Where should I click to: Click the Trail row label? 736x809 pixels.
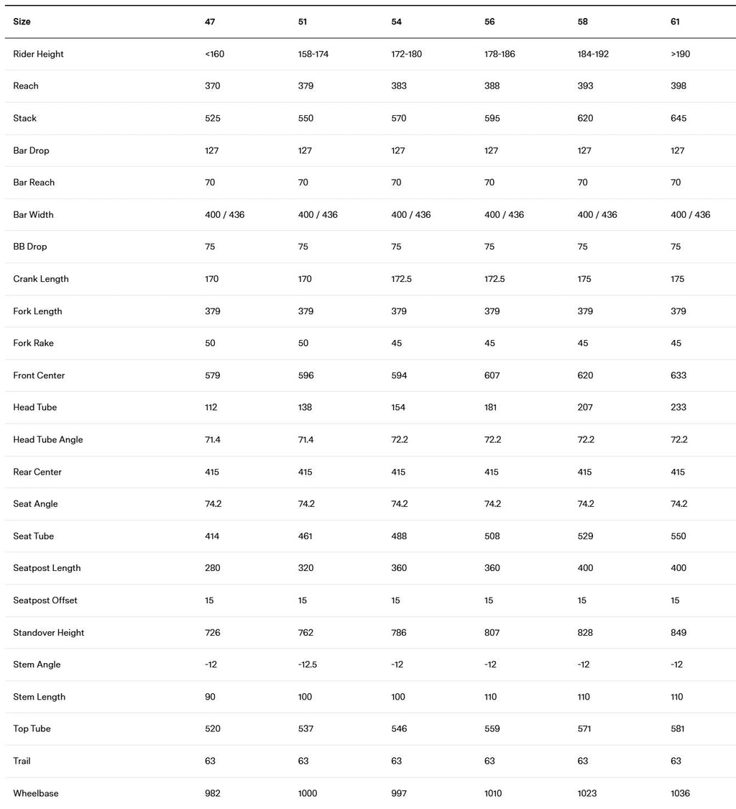pos(22,761)
